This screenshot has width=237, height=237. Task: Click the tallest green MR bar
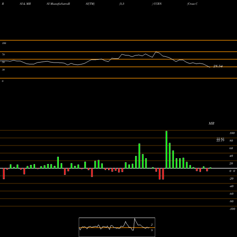[x=166, y=149]
